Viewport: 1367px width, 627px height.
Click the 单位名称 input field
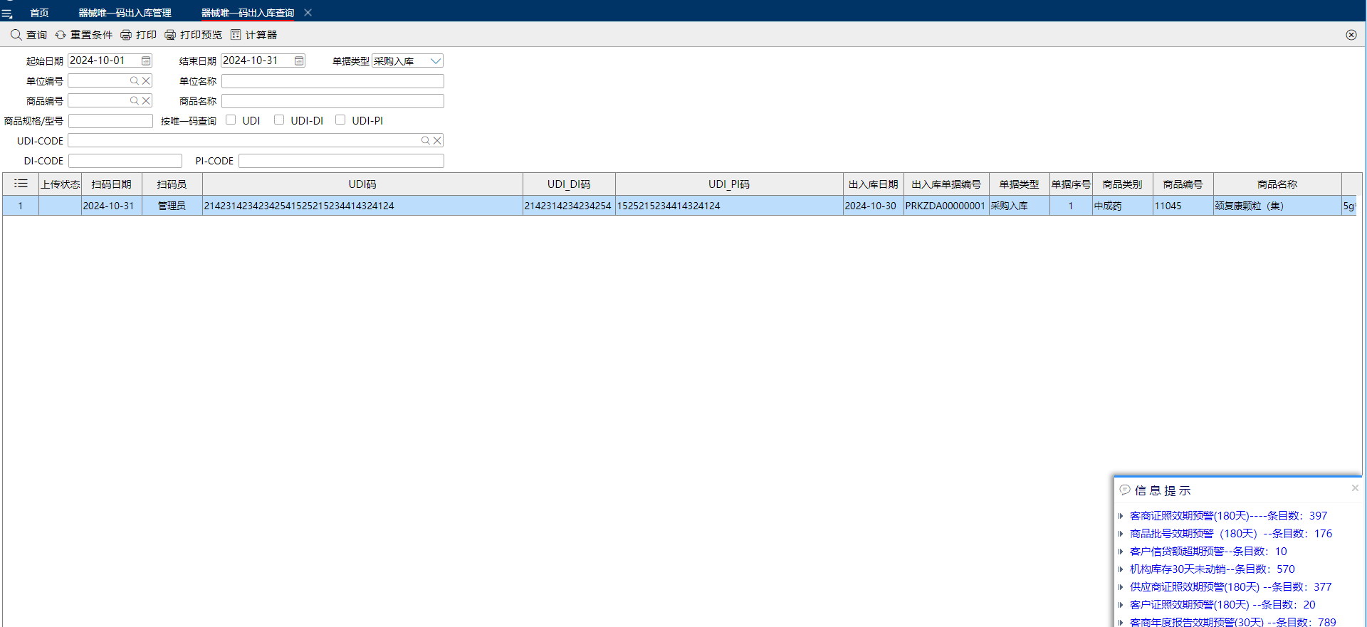pos(332,80)
